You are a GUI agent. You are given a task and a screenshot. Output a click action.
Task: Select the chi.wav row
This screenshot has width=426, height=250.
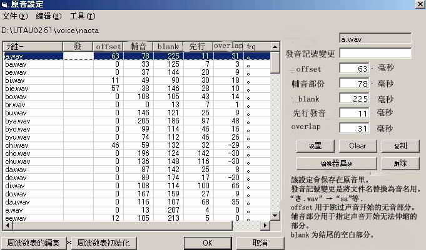coord(137,145)
